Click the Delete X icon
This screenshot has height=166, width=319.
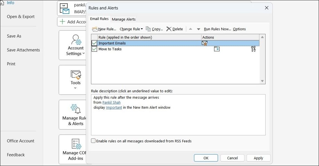click(x=169, y=29)
